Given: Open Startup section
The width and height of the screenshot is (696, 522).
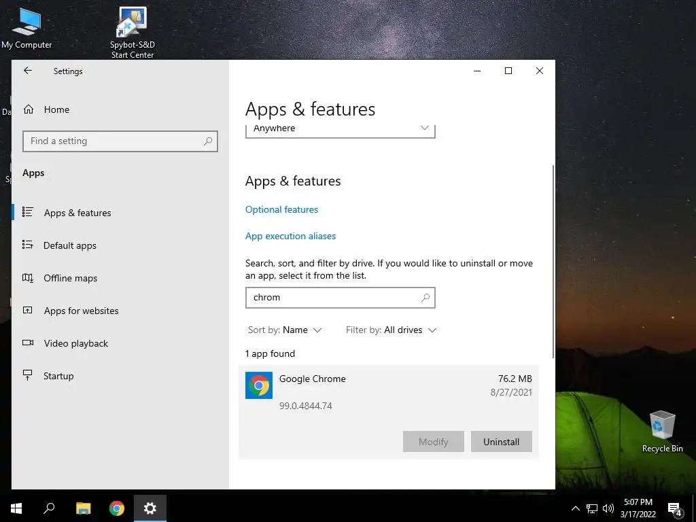Looking at the screenshot, I should (x=120, y=376).
